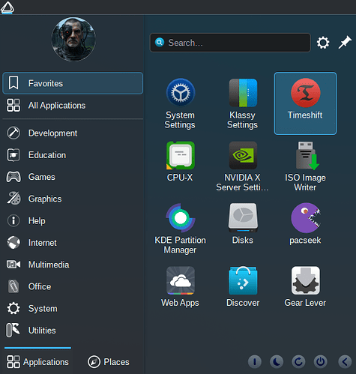
Task: Open launcher settings gear icon
Action: [323, 43]
